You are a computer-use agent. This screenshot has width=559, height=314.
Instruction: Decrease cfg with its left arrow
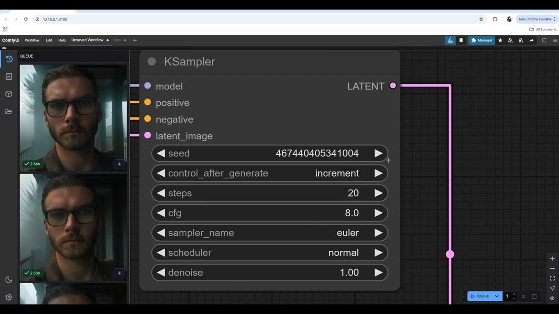pos(161,213)
